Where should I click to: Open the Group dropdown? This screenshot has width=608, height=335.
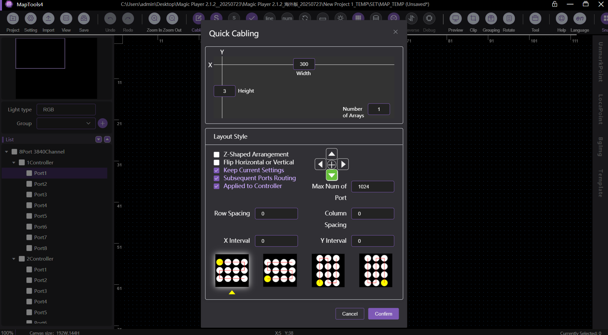tap(66, 123)
